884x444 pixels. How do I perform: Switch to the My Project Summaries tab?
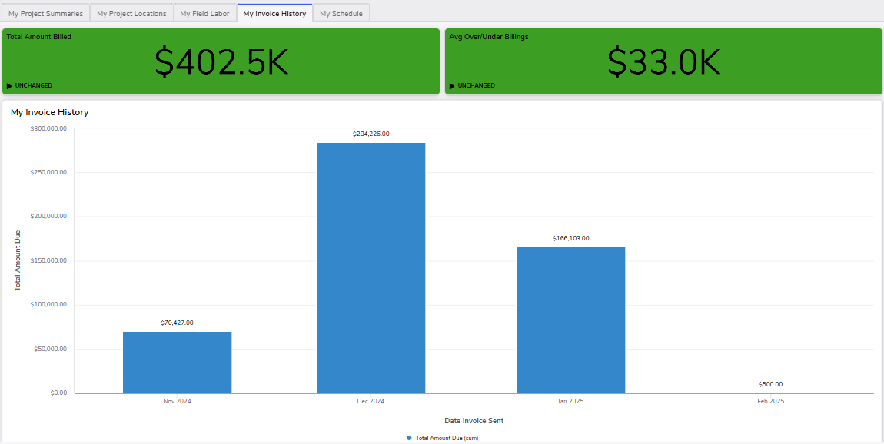pos(45,13)
